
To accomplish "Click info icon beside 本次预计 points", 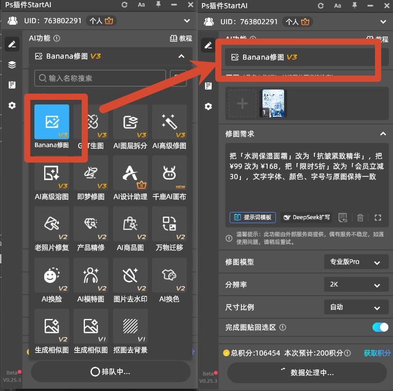I will point(347,353).
